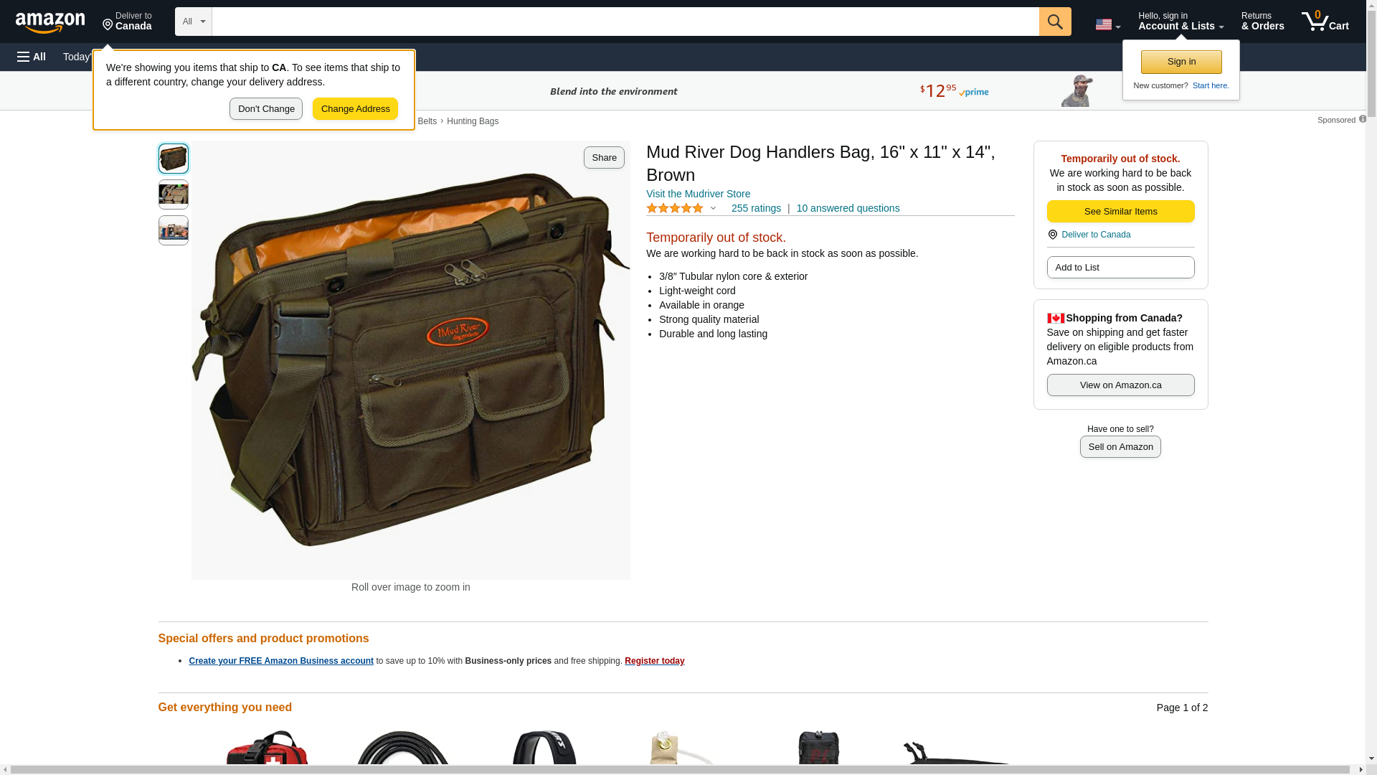The image size is (1377, 775).
Task: Click the Amazon logo
Action: (x=50, y=23)
